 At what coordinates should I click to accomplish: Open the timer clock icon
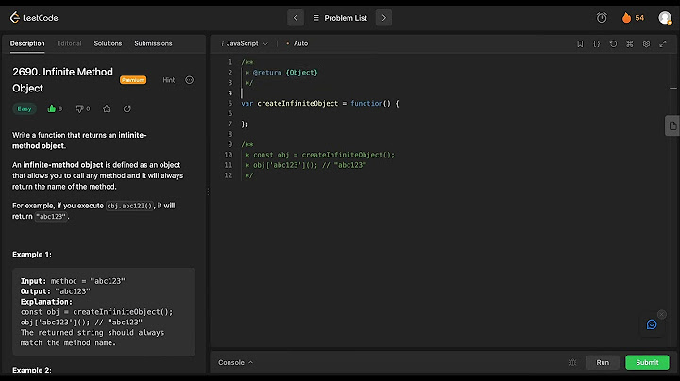click(602, 18)
